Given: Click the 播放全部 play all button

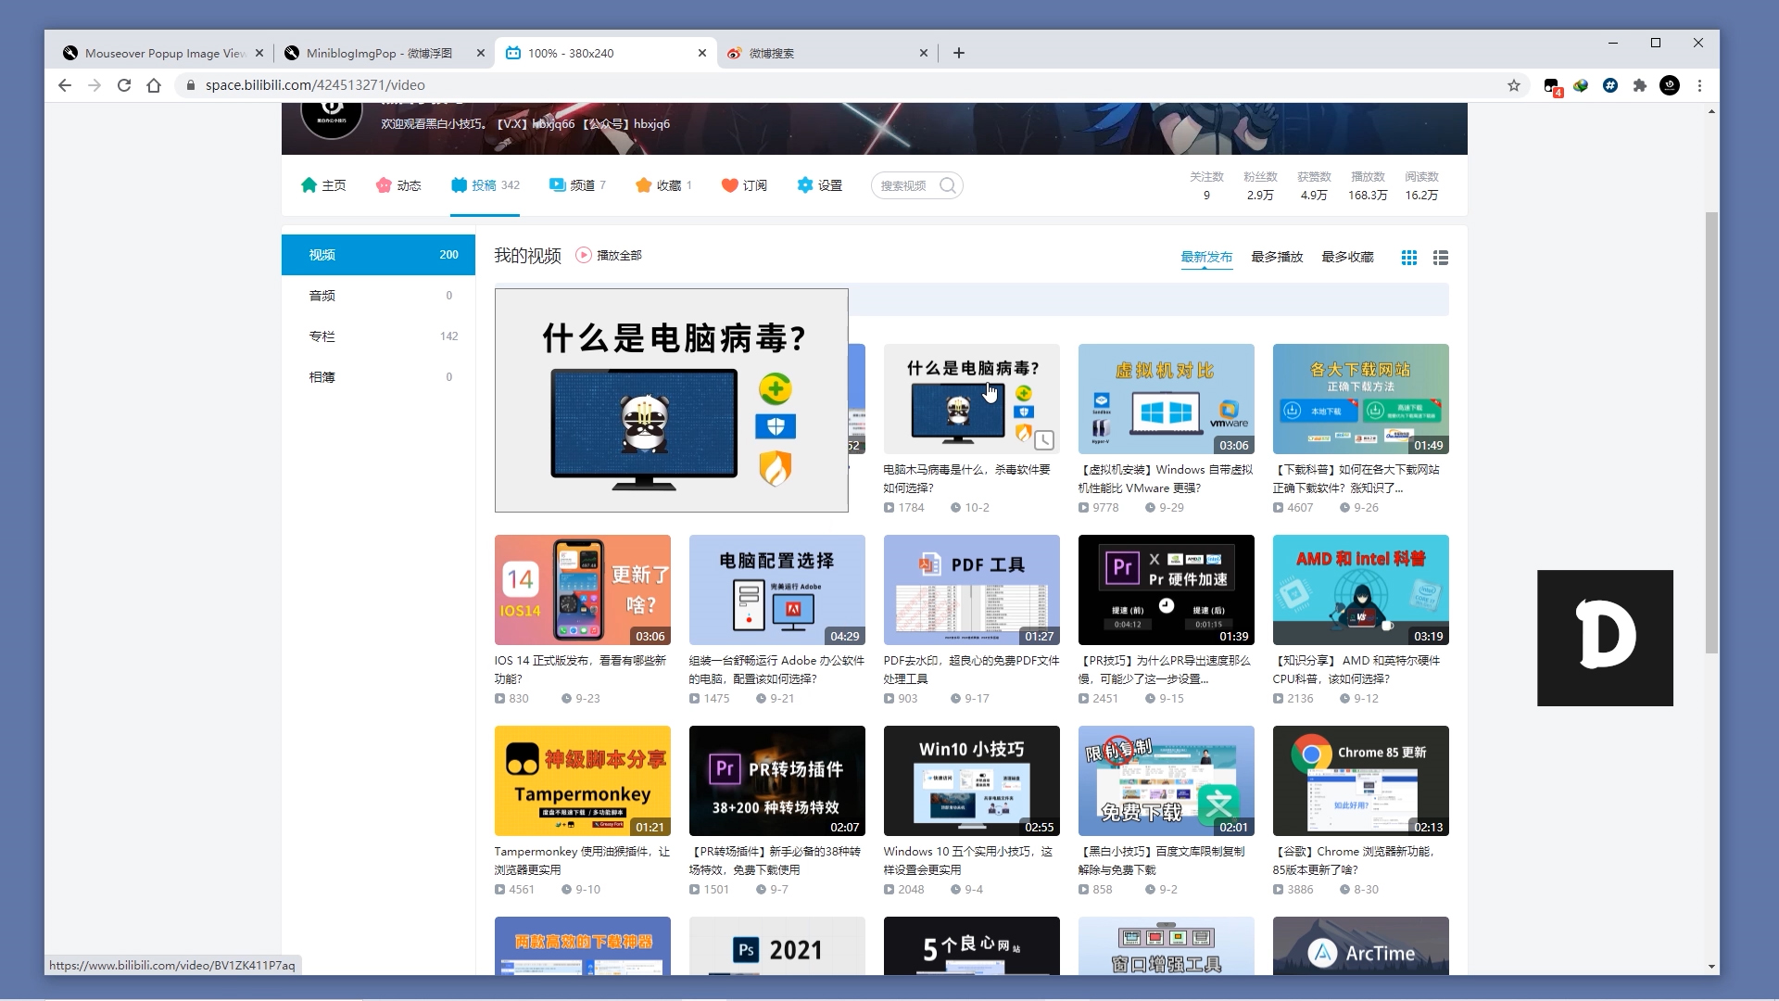Looking at the screenshot, I should tap(609, 255).
